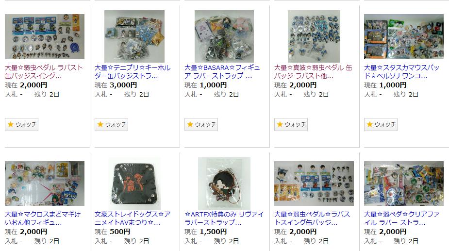Click the black leather tray thumbnail
This screenshot has width=449, height=251.
tap(134, 183)
